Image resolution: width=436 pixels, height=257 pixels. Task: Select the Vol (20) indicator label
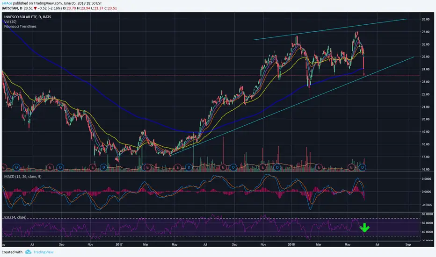10,21
